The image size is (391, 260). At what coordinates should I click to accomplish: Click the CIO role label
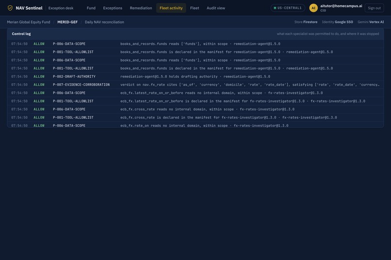tap(323, 11)
